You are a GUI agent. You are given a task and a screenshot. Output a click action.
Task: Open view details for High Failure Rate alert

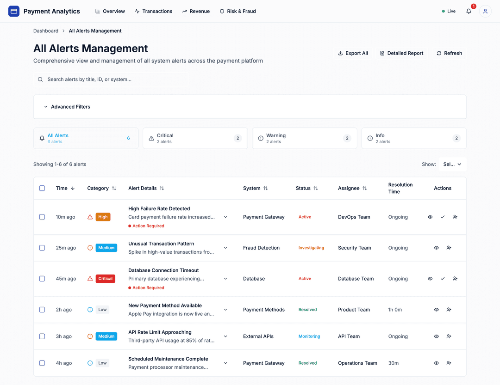coord(430,217)
